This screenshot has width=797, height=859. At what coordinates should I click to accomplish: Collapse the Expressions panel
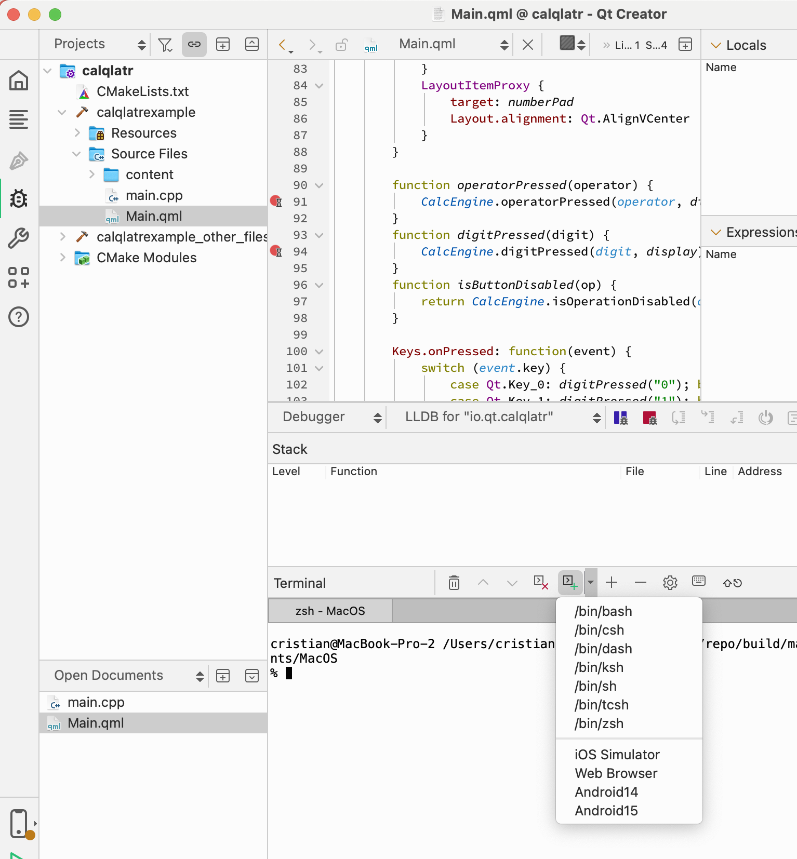pyautogui.click(x=716, y=233)
